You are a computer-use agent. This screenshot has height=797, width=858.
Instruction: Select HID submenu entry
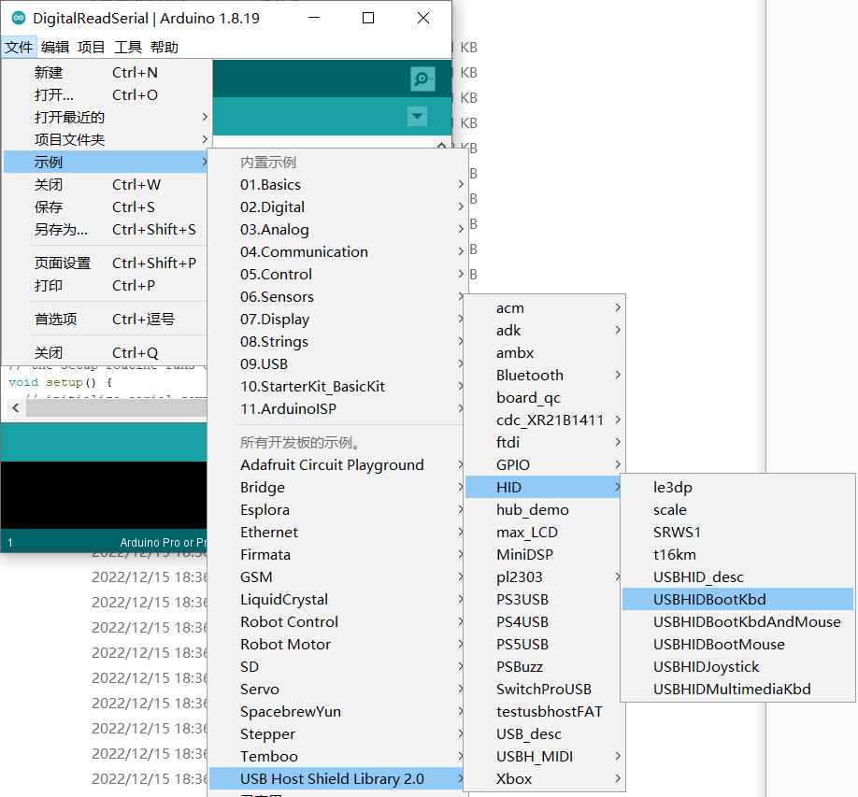(545, 488)
